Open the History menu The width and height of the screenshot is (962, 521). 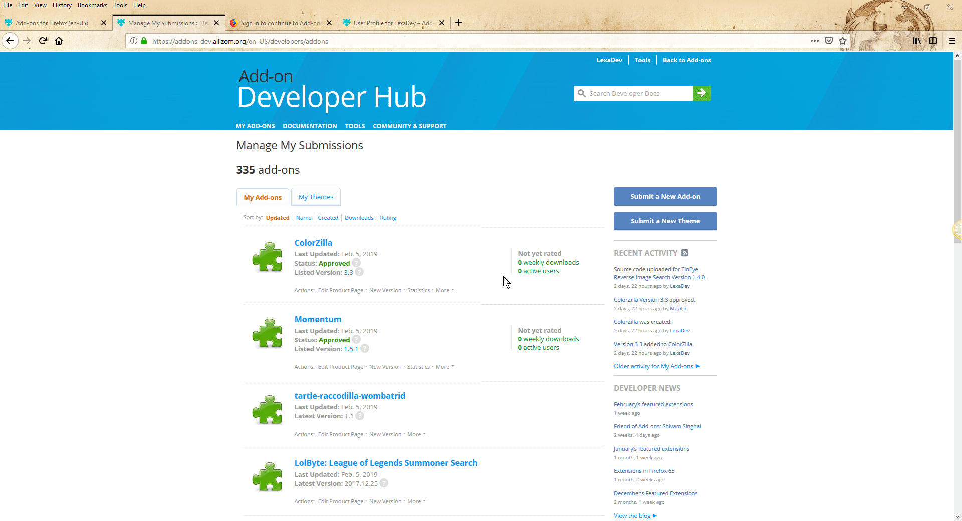[x=62, y=5]
